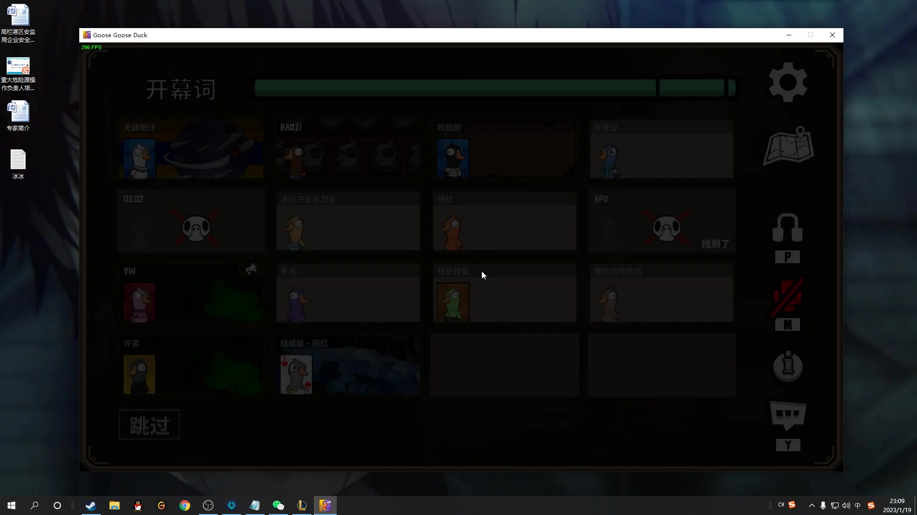The width and height of the screenshot is (917, 515).
Task: Click the megaphone icon on VIN's card
Action: [x=251, y=269]
